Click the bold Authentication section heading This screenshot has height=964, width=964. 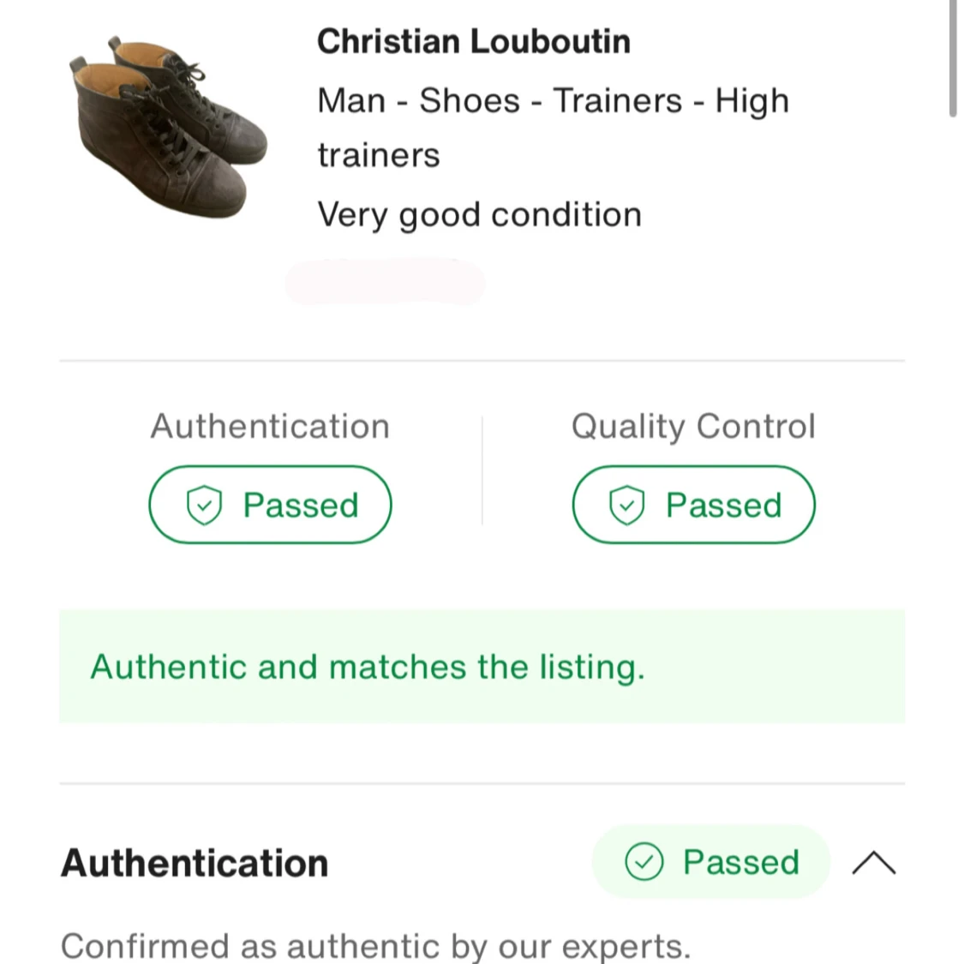coord(195,863)
